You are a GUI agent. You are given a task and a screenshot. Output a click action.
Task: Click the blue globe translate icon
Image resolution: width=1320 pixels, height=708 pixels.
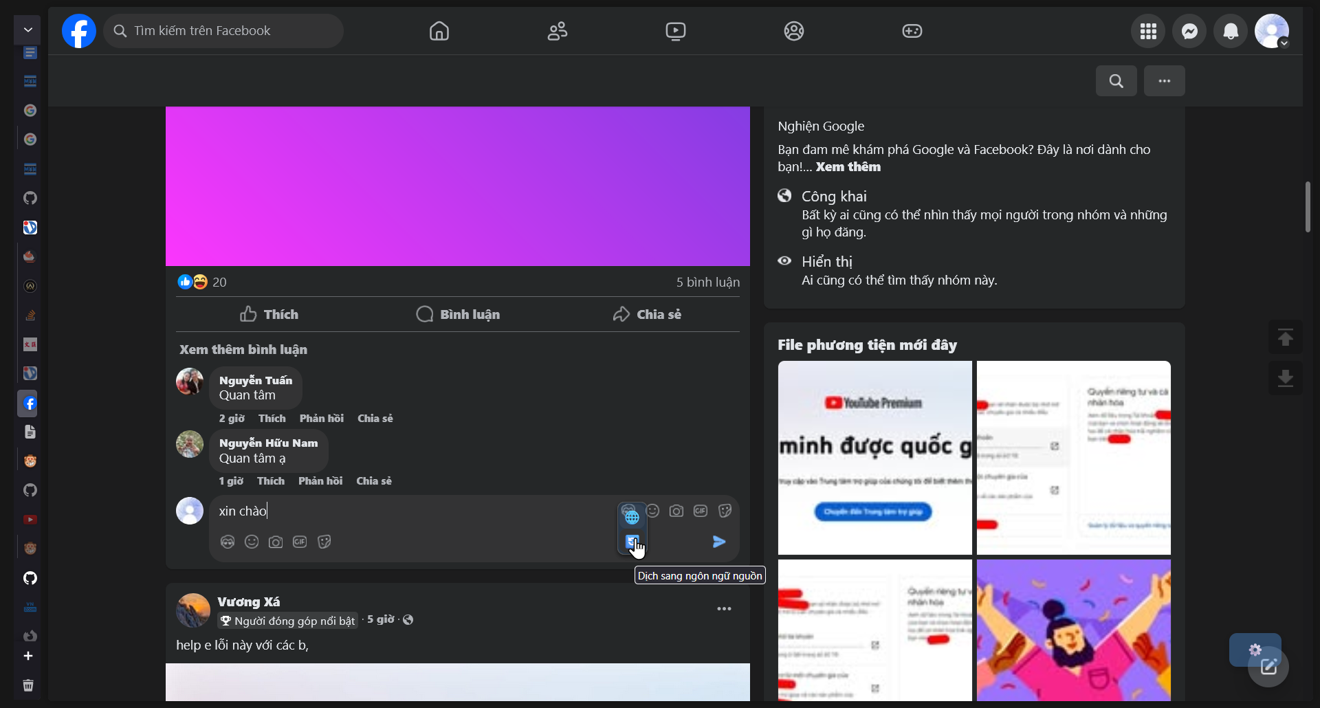632,517
